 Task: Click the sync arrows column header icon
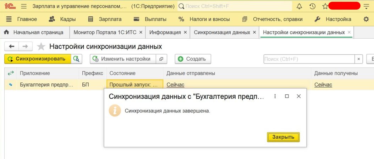point(11,73)
